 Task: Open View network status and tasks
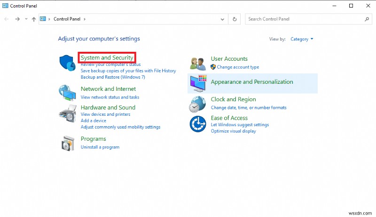(x=110, y=97)
